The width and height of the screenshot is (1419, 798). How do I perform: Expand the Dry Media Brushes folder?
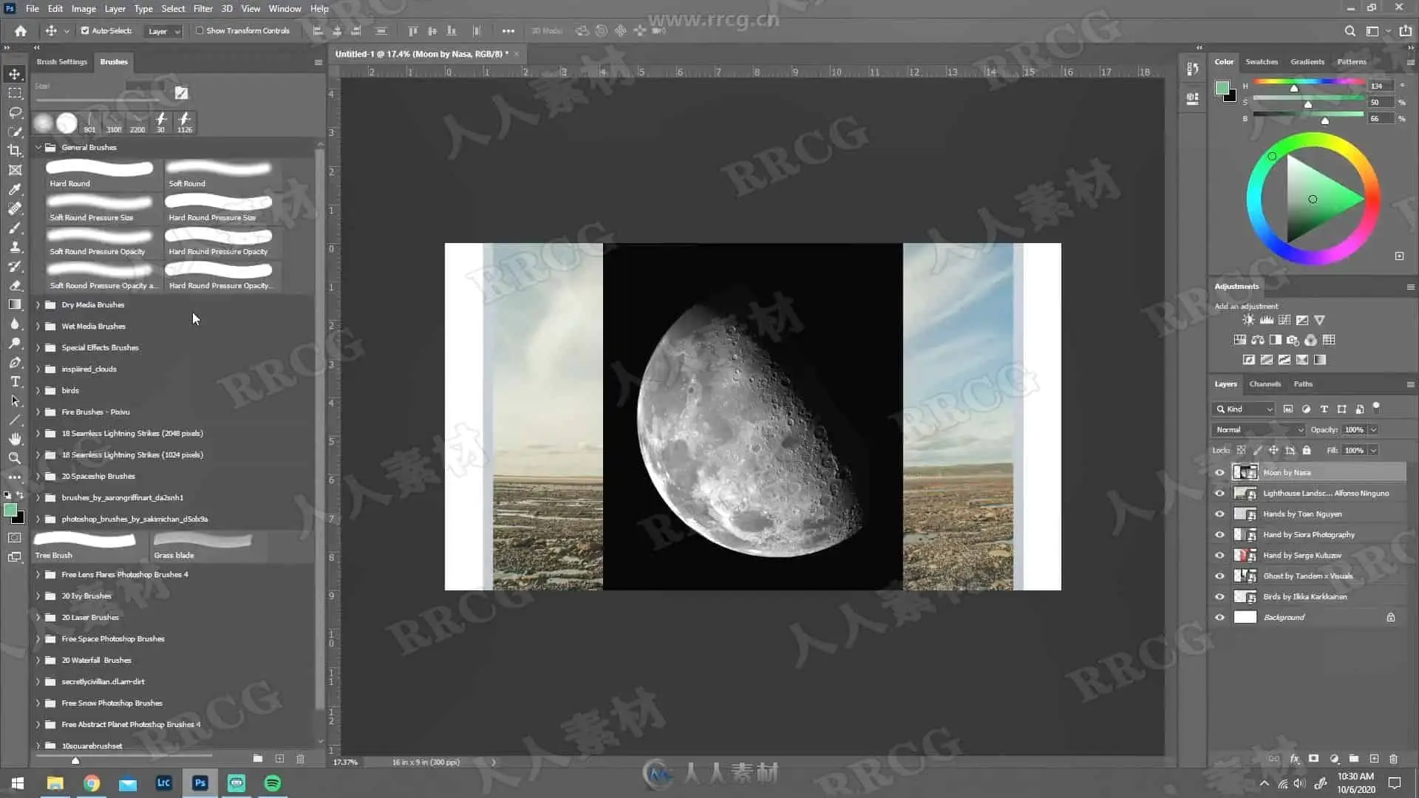[38, 304]
